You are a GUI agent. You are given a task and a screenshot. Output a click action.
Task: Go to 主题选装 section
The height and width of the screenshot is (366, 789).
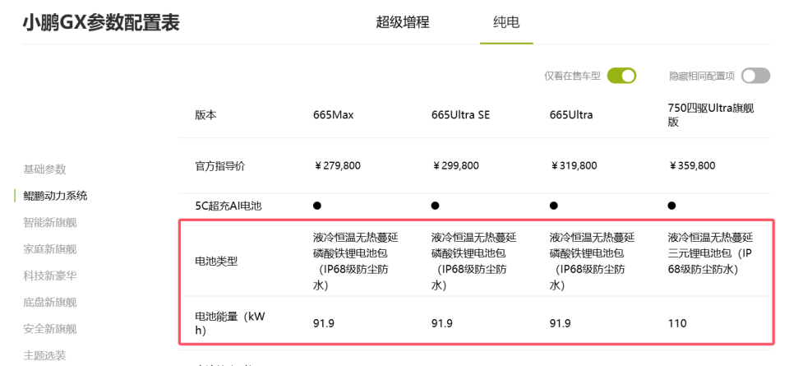click(x=44, y=355)
